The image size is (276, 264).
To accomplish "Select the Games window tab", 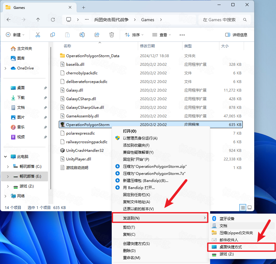I will 39,8.
